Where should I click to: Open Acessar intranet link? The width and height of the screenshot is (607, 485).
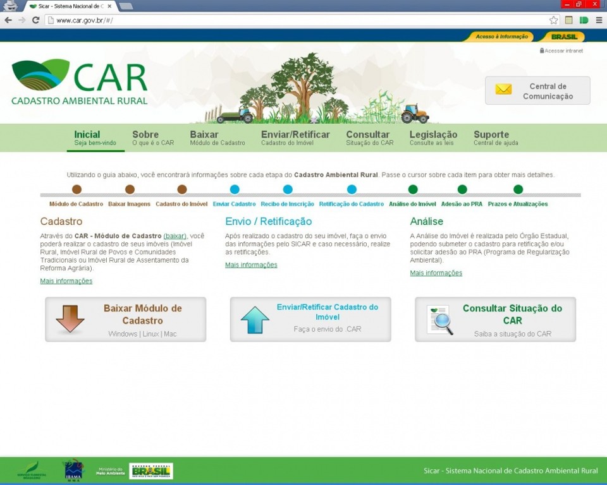[x=563, y=51]
